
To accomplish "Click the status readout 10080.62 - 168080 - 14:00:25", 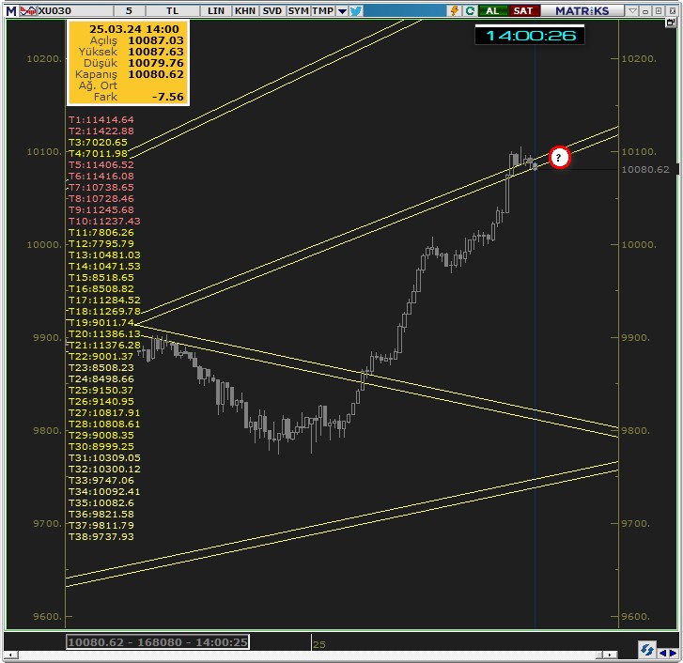I will 158,641.
